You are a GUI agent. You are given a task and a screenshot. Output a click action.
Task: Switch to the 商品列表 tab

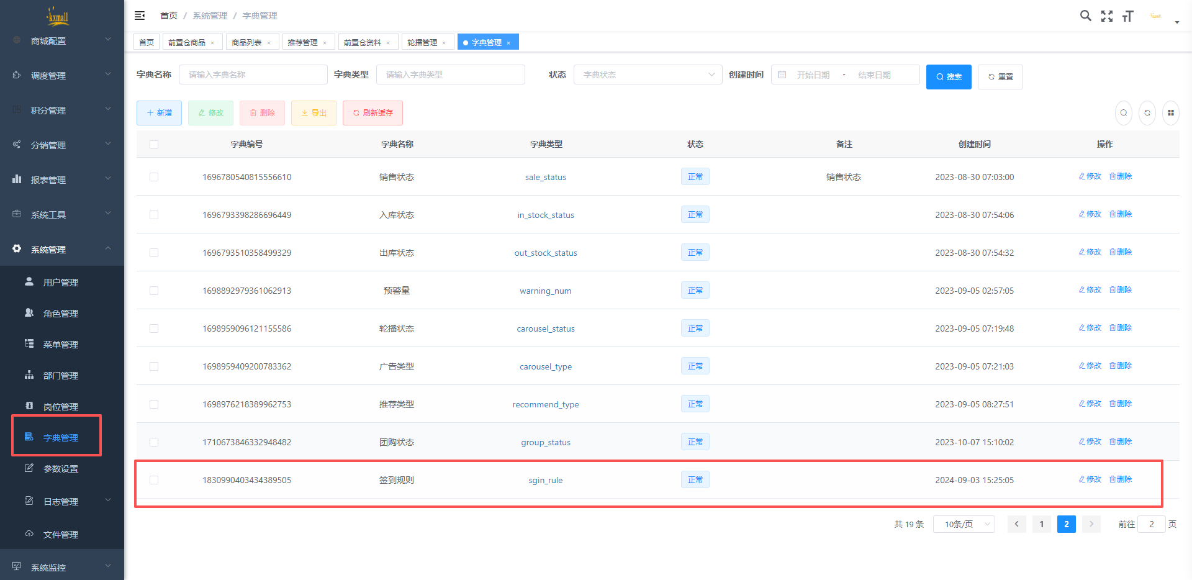coord(246,42)
